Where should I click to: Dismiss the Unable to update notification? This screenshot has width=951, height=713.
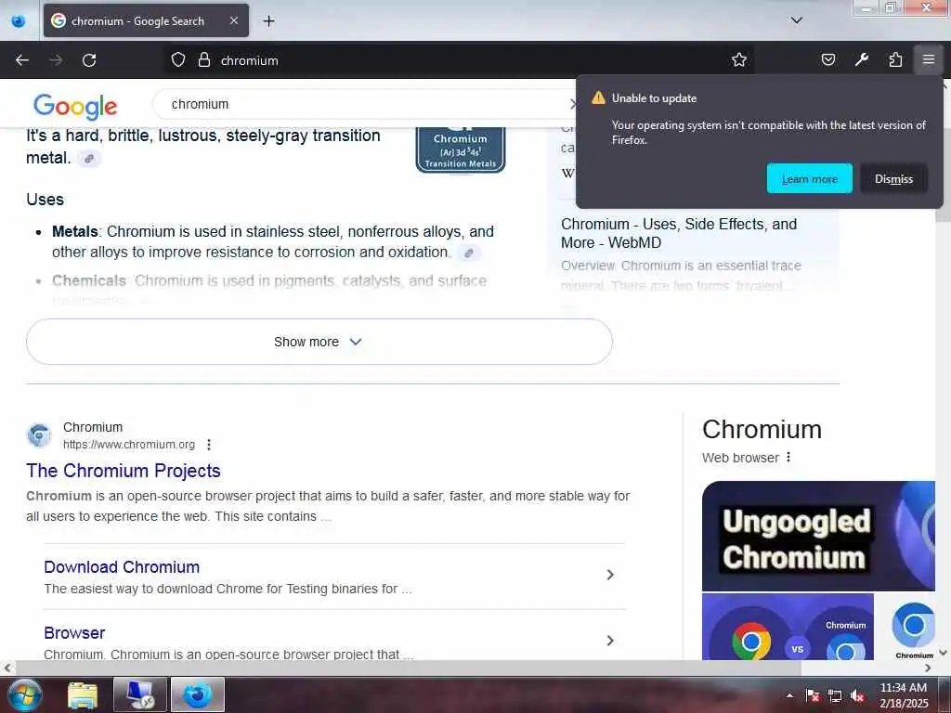pos(893,179)
